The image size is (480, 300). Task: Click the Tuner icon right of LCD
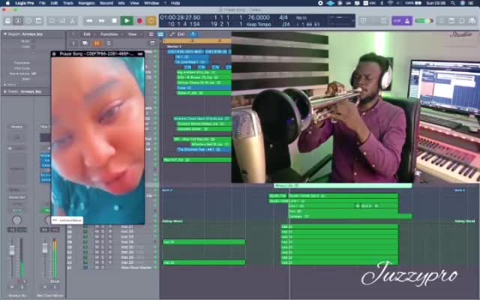(x=363, y=21)
